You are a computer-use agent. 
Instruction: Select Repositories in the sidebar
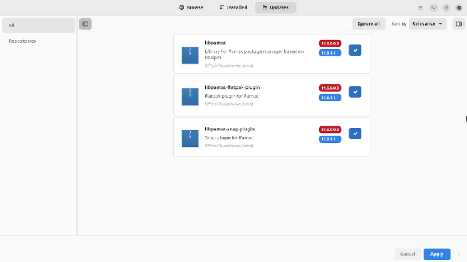38,41
